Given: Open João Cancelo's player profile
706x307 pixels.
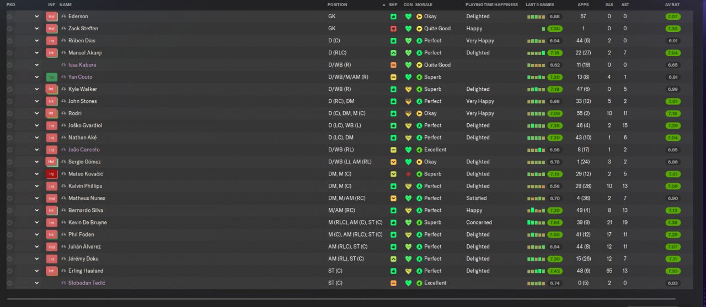Looking at the screenshot, I should click(84, 150).
